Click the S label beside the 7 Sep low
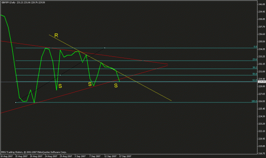The height and width of the screenshot is (158, 266). [90, 84]
